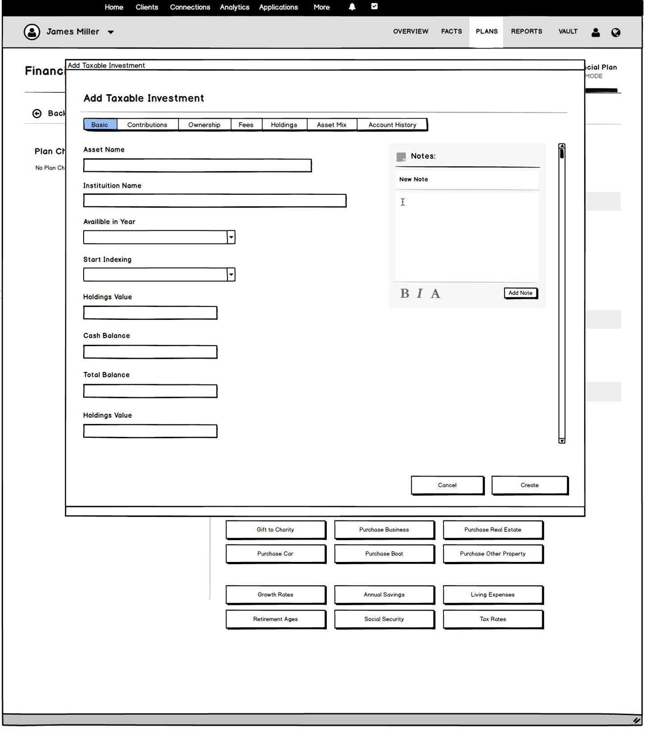
Task: Switch to the Fees tab
Action: click(x=246, y=125)
